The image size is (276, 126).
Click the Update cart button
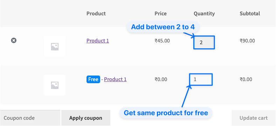click(x=254, y=118)
